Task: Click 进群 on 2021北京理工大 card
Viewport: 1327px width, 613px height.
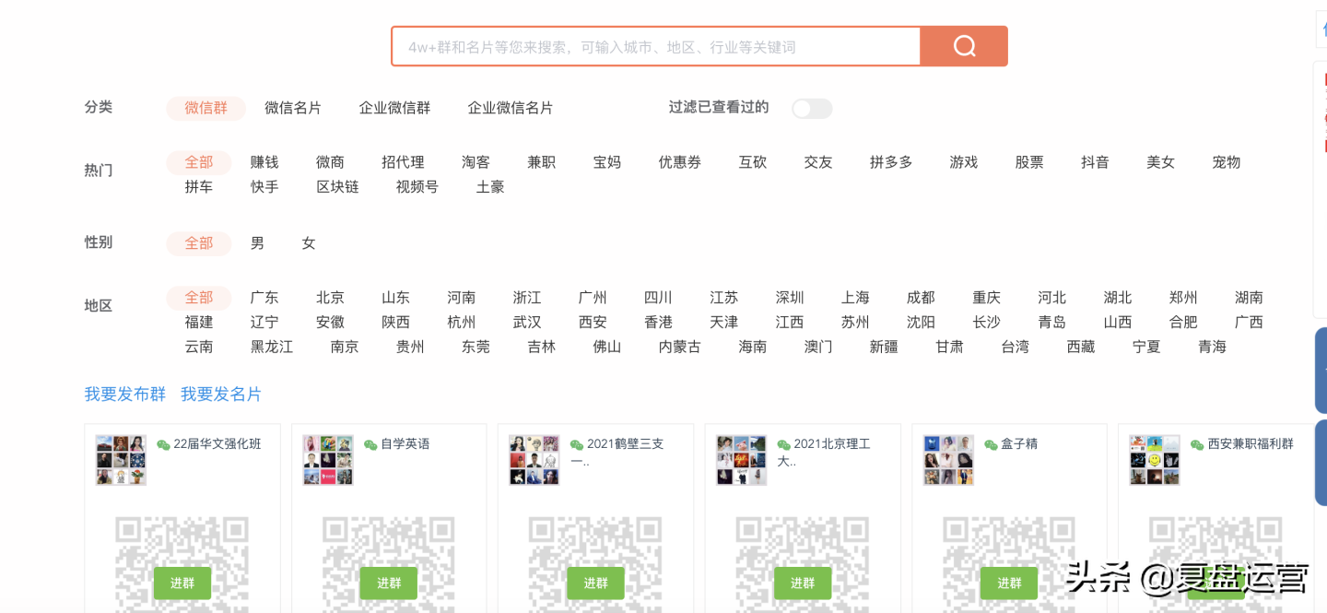Action: 803,584
